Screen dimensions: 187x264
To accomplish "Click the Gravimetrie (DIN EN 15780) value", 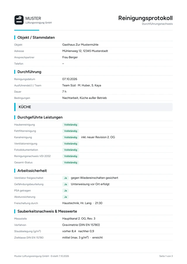I will (x=81, y=225).
